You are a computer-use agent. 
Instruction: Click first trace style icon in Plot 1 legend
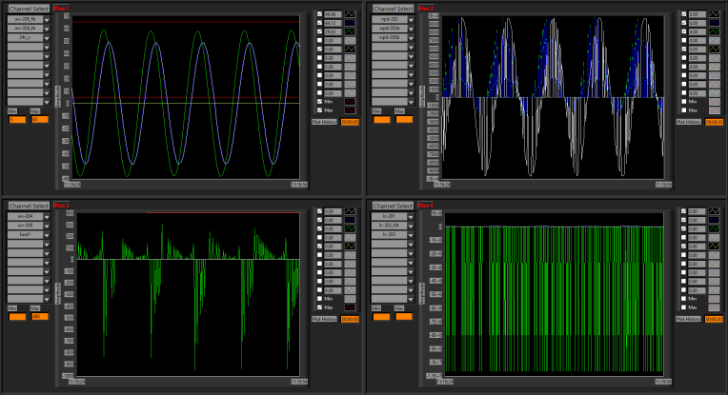tap(350, 14)
